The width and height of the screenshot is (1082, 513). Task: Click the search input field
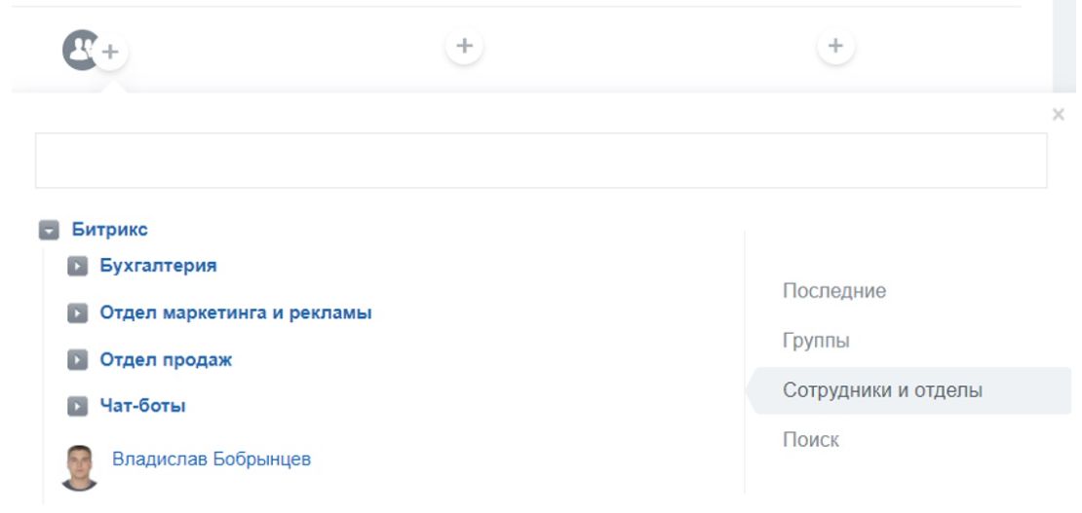(541, 161)
